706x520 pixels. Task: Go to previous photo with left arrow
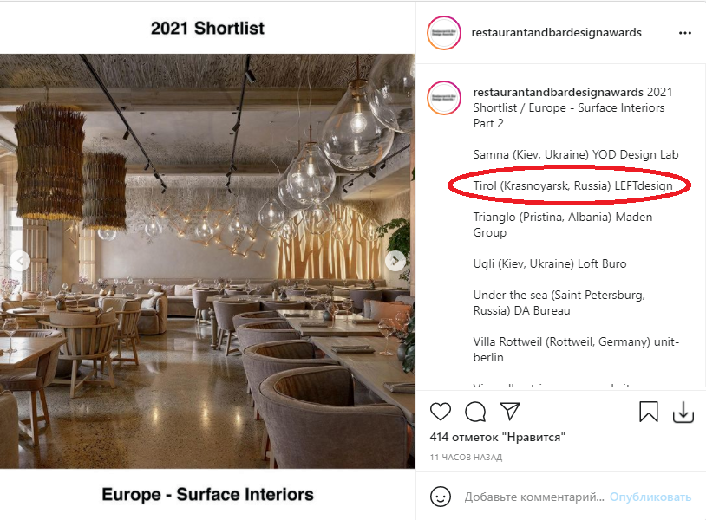click(x=19, y=261)
